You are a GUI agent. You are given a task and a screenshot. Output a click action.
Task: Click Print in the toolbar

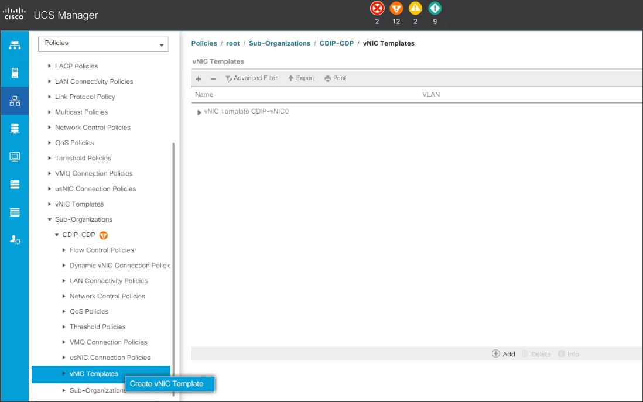pyautogui.click(x=336, y=78)
